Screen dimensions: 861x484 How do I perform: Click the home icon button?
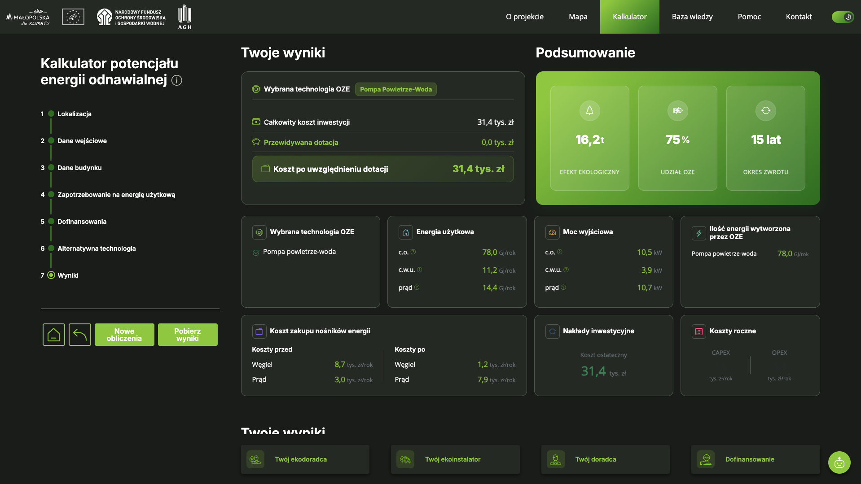[54, 335]
